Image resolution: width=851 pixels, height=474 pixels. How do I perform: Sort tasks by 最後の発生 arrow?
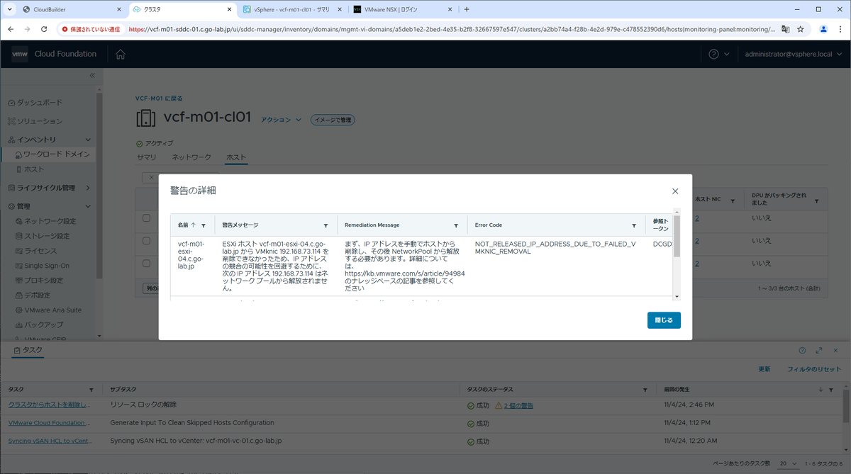pos(821,390)
